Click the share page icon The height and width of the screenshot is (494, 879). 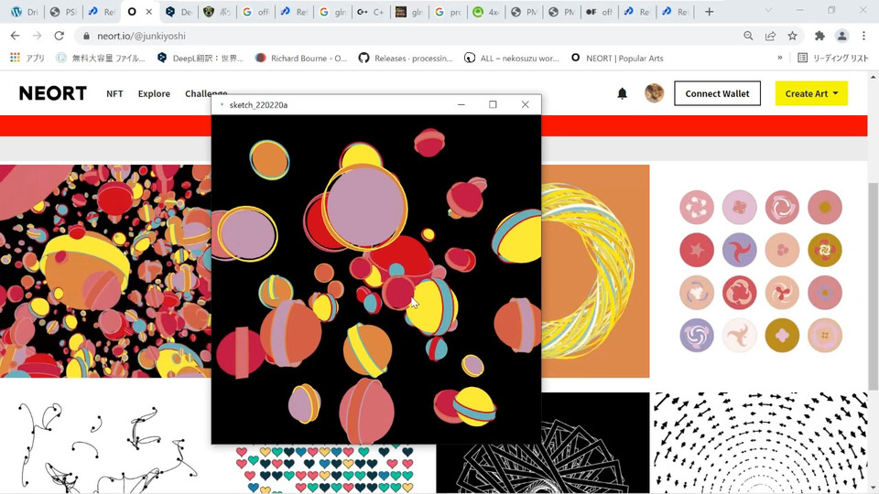pos(770,36)
